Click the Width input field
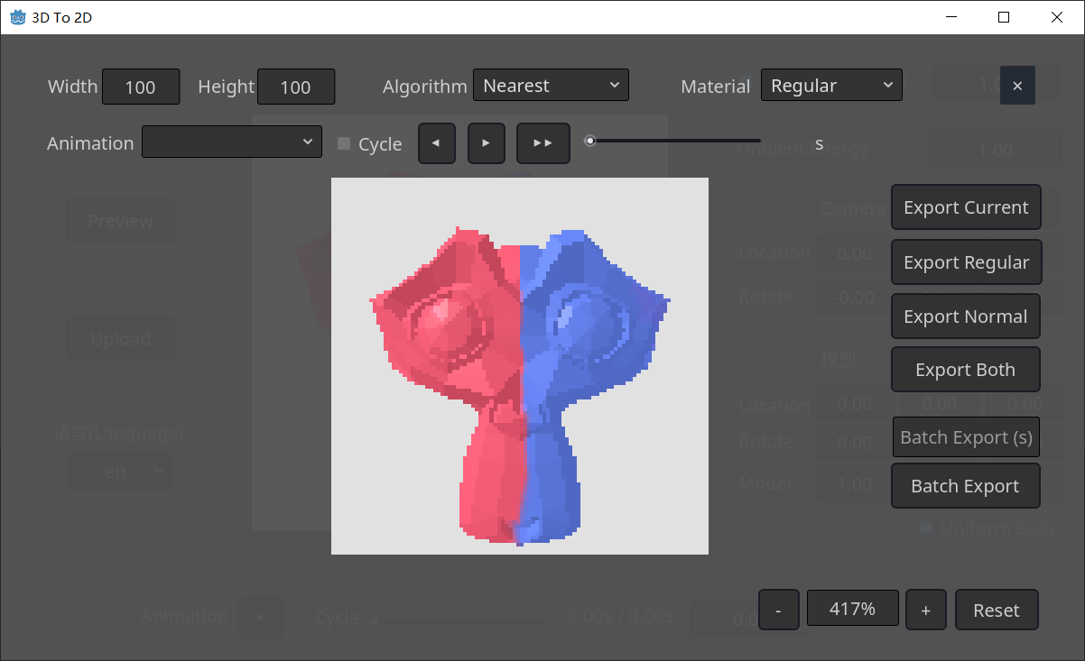The image size is (1085, 661). pos(141,87)
